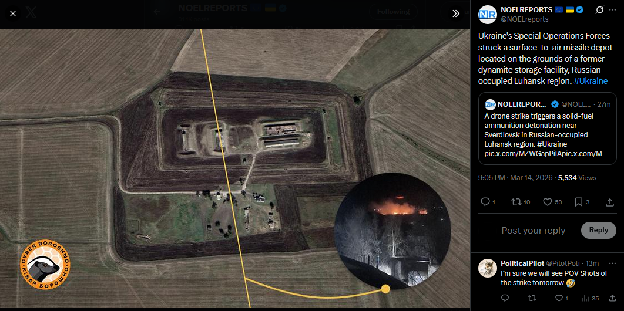The height and width of the screenshot is (311, 624).
Task: Open the 9:05 PM · Mar 14, 2026 timestamp
Action: click(x=515, y=178)
